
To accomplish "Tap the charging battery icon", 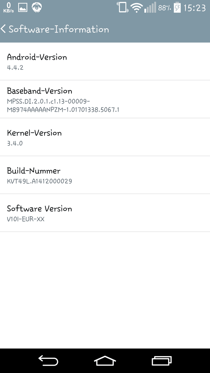I will (177, 7).
